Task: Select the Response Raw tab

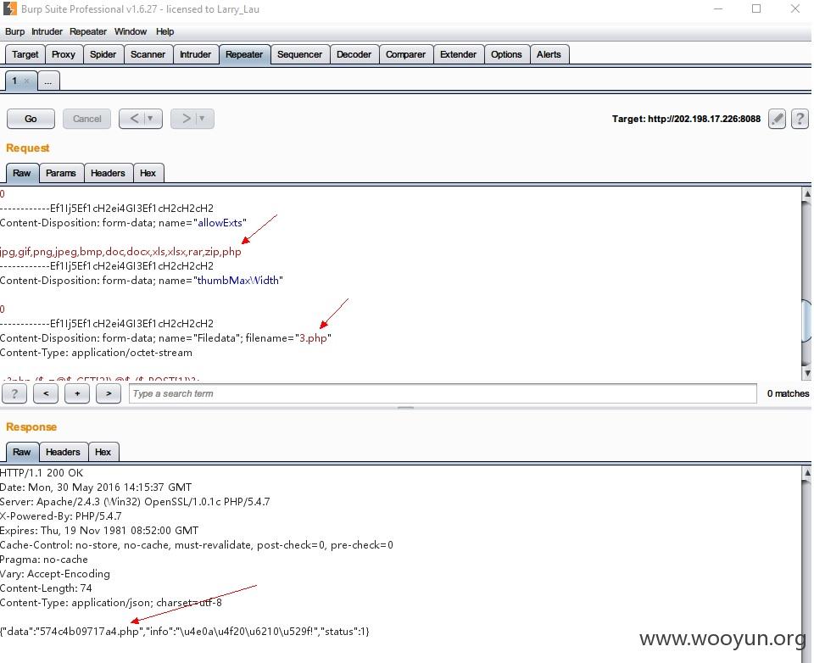Action: click(22, 452)
